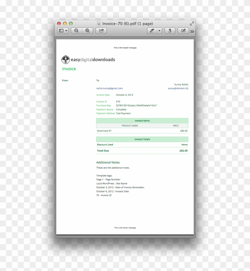Select the highlight pen tool
The height and width of the screenshot is (271, 250).
tap(152, 31)
